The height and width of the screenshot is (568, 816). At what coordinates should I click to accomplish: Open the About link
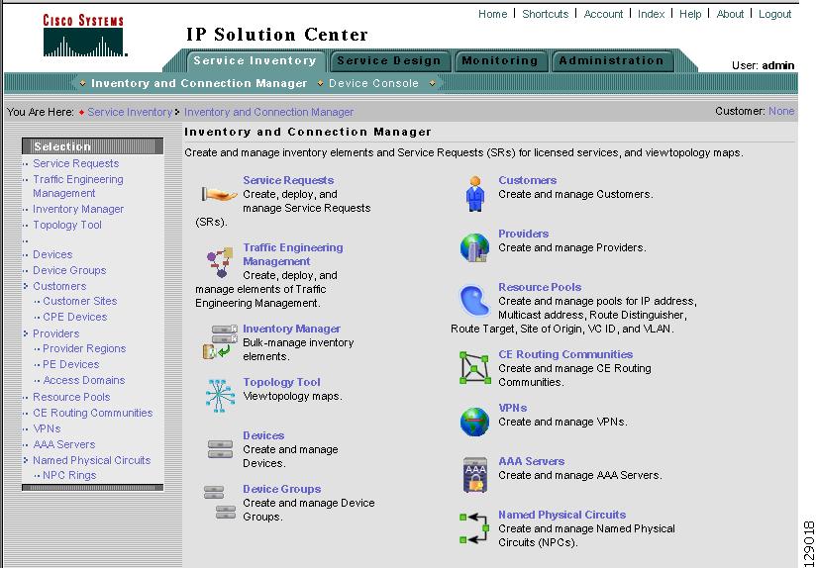730,14
